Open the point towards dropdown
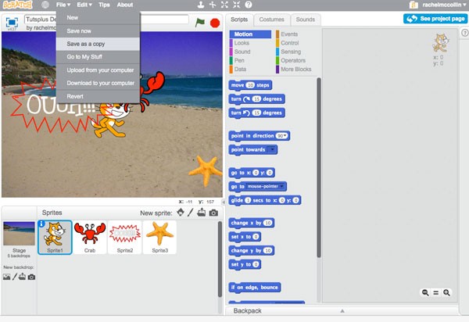The height and width of the screenshot is (322, 469). 271,149
